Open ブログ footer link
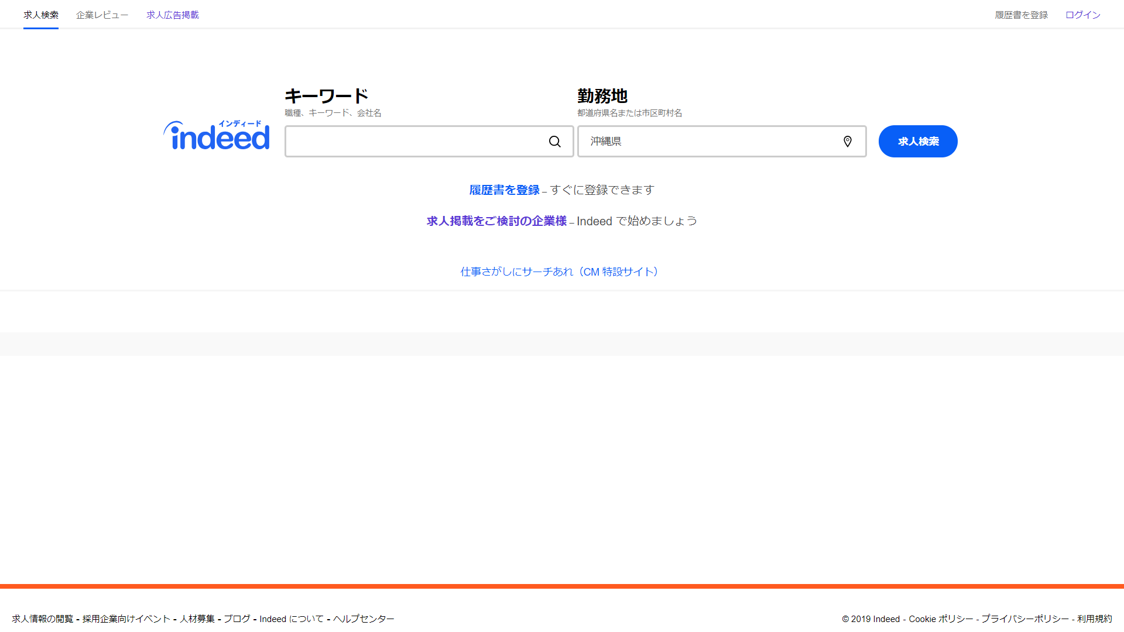 click(237, 619)
